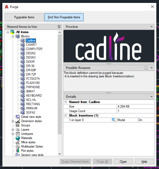Collapse the Block Insertions (1) section

(x=66, y=115)
